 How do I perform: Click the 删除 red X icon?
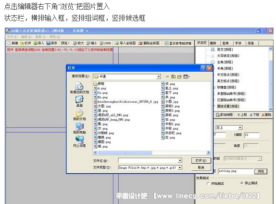click(x=263, y=115)
